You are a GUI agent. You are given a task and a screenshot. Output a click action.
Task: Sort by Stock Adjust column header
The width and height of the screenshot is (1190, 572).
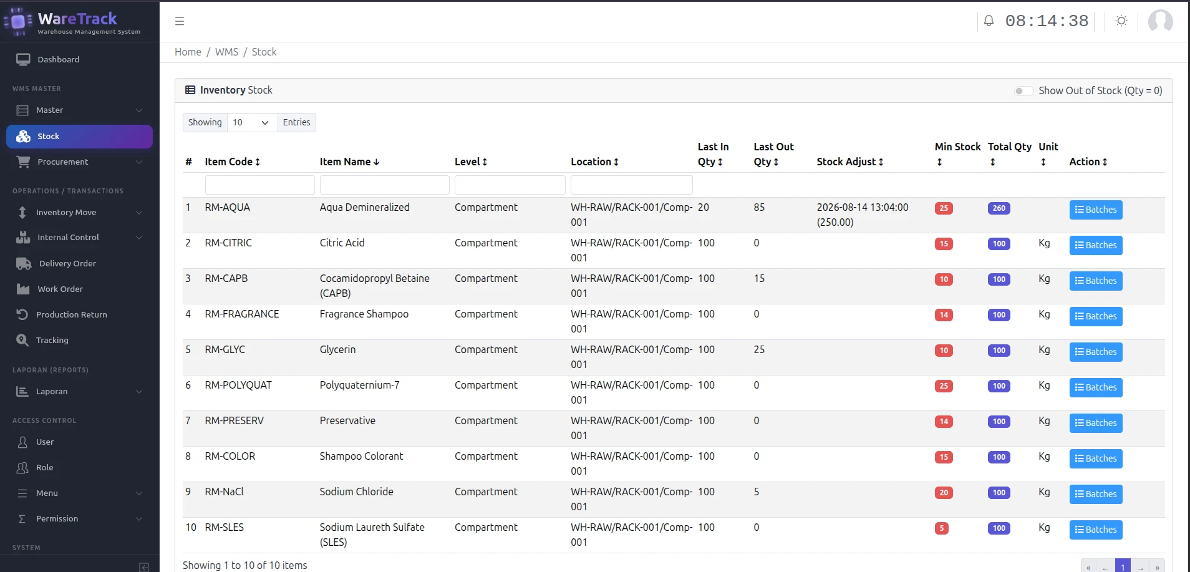[850, 162]
